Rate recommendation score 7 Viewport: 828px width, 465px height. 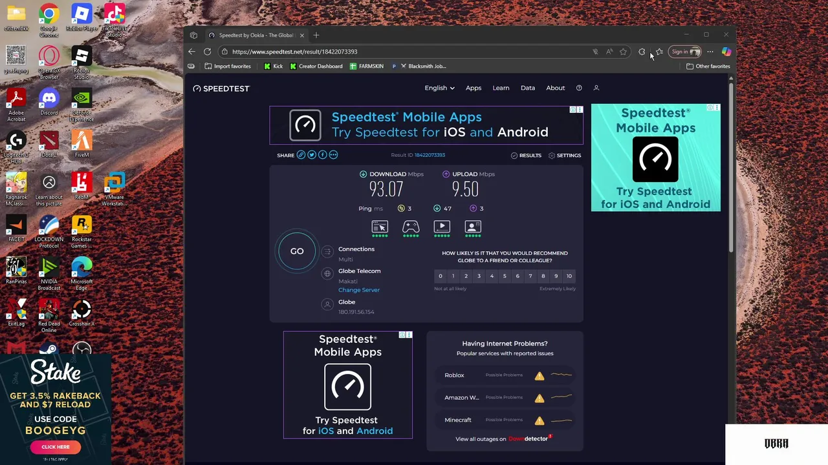[530, 276]
